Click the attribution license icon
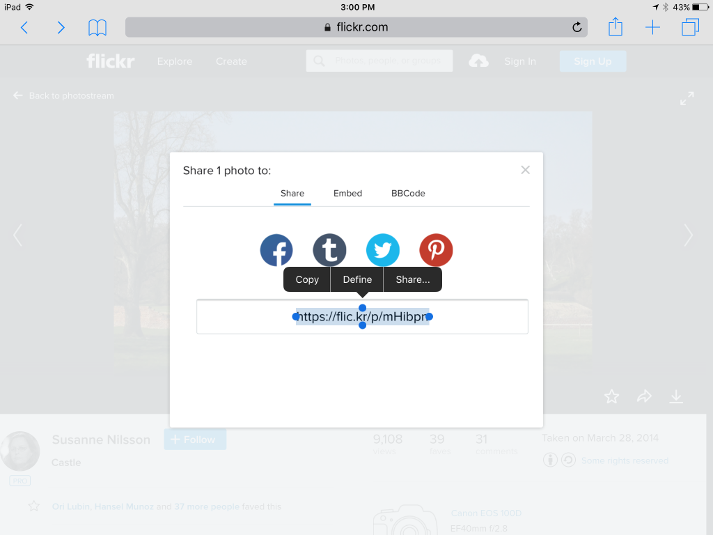The image size is (713, 535). [x=550, y=460]
